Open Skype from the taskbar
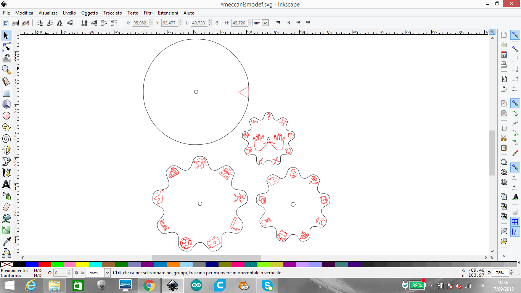The width and height of the screenshot is (521, 293). pos(267,285)
